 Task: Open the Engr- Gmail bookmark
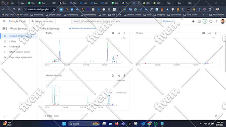8,15
